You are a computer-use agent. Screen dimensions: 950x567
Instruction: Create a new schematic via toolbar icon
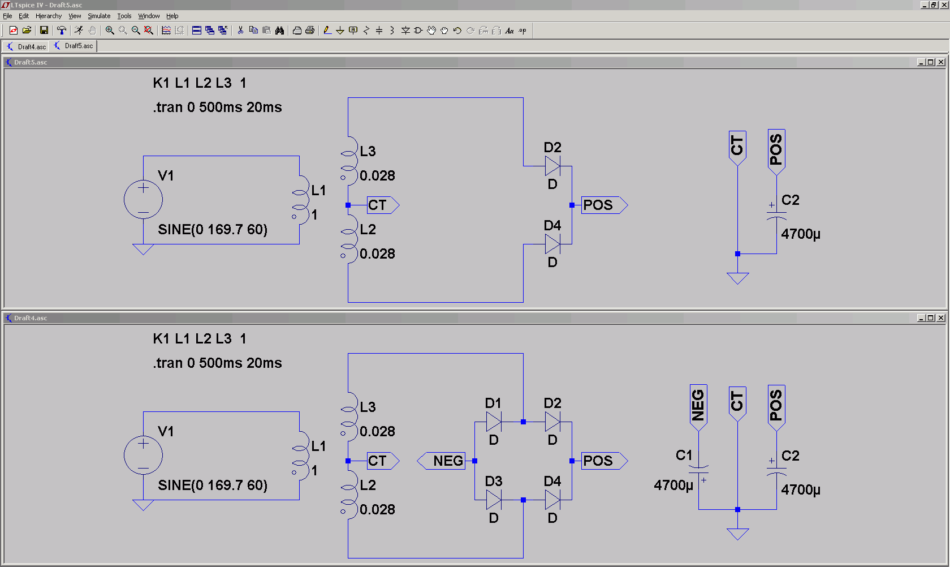click(14, 31)
